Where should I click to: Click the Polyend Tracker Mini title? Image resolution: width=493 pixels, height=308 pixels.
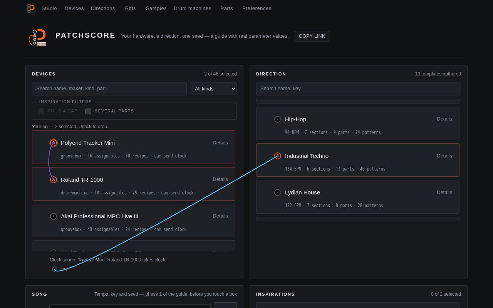pos(88,143)
